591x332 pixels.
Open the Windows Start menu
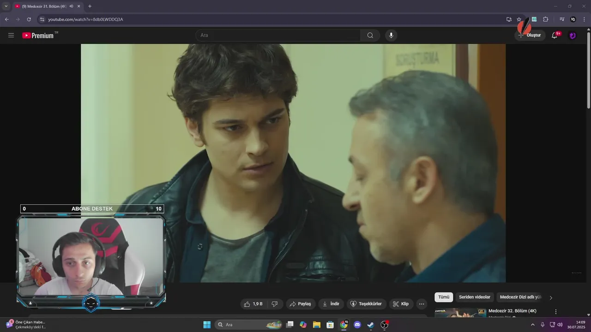click(207, 325)
